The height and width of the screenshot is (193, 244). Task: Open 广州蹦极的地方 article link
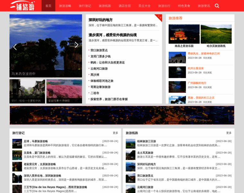click(197, 83)
